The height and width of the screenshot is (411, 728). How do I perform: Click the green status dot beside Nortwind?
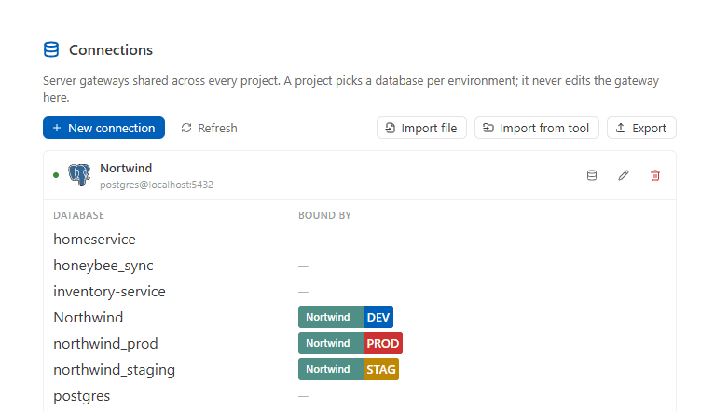click(x=56, y=175)
